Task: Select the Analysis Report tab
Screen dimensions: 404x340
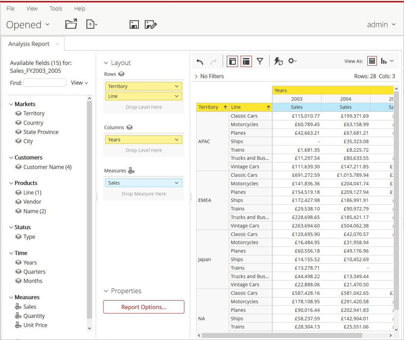Action: pyautogui.click(x=29, y=44)
